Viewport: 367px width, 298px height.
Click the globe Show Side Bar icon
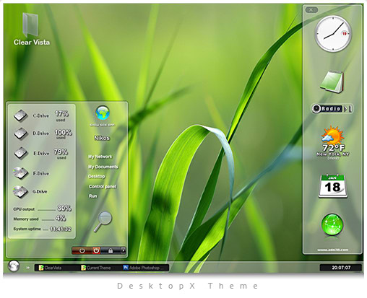(x=103, y=113)
